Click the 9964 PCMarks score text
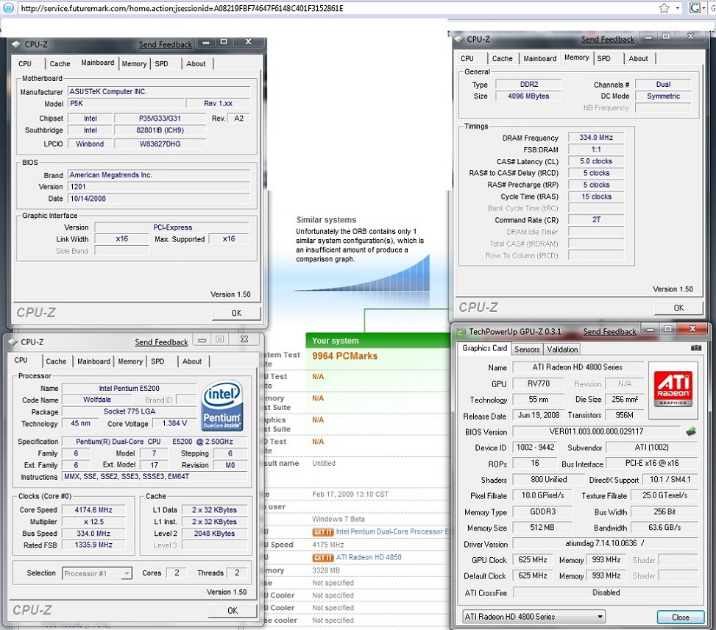 345,356
